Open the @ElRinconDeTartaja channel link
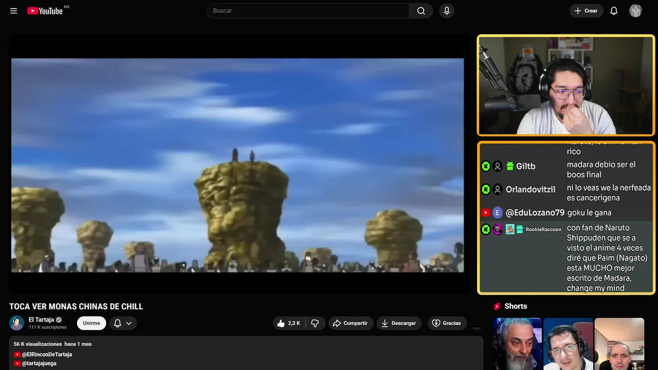658x370 pixels. click(47, 355)
